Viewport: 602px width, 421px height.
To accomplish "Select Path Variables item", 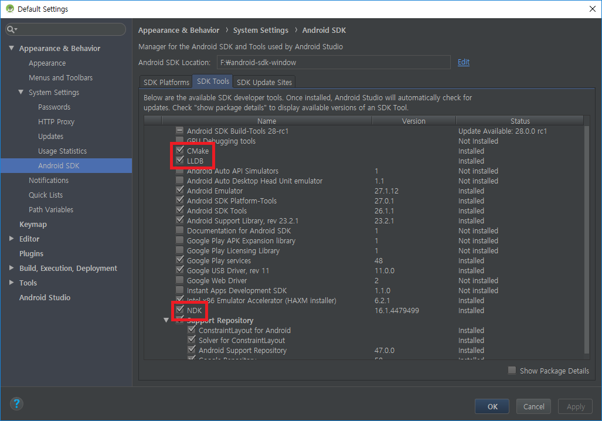I will pos(50,209).
